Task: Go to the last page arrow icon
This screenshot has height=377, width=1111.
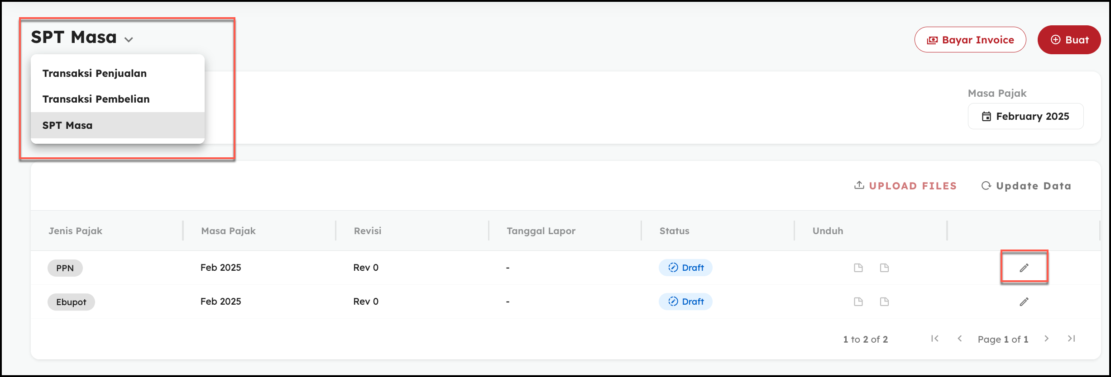Action: coord(1071,339)
